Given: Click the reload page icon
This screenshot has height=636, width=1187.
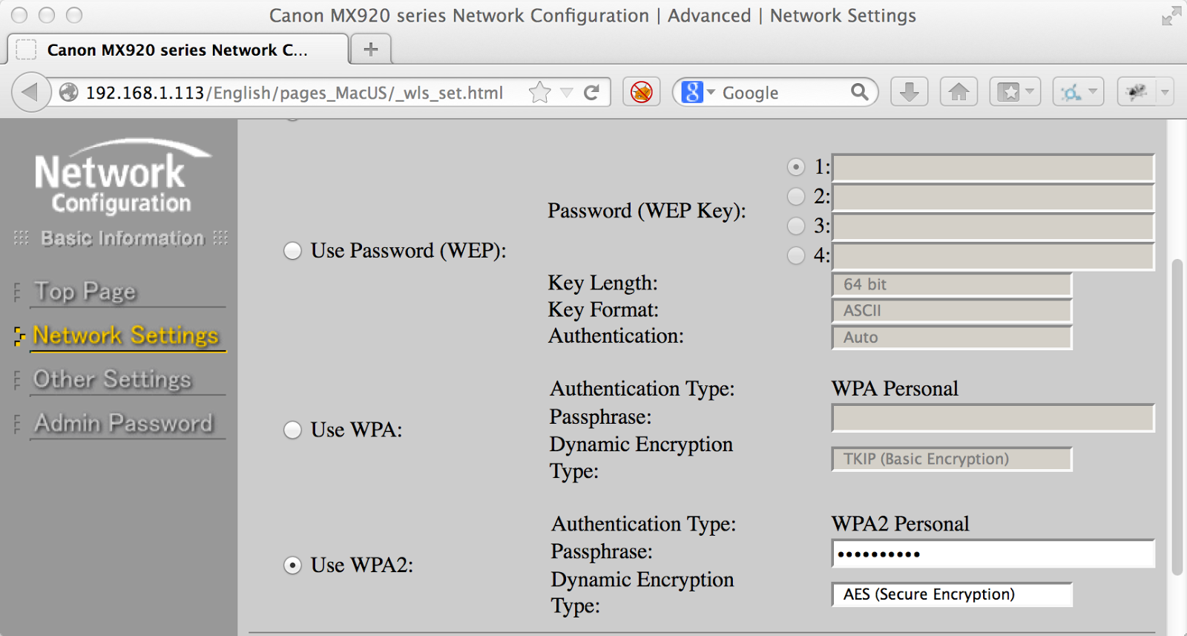Looking at the screenshot, I should click(x=591, y=93).
